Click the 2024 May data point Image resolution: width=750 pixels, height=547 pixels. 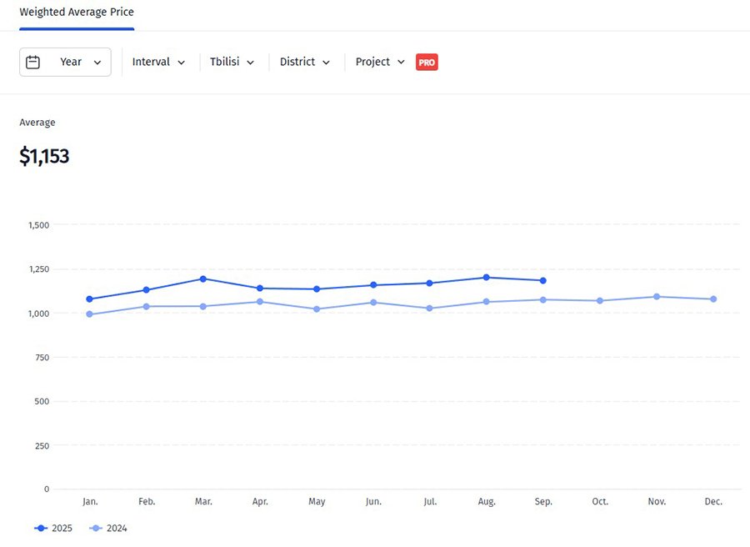(317, 309)
